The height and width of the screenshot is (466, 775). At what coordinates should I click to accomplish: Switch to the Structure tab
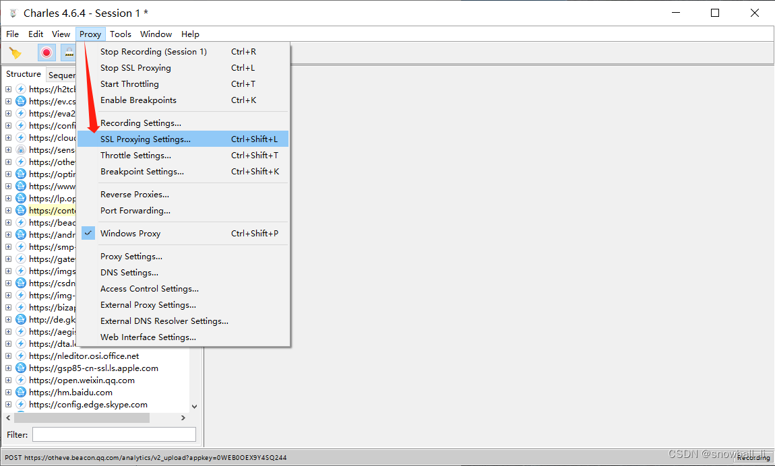click(x=23, y=74)
